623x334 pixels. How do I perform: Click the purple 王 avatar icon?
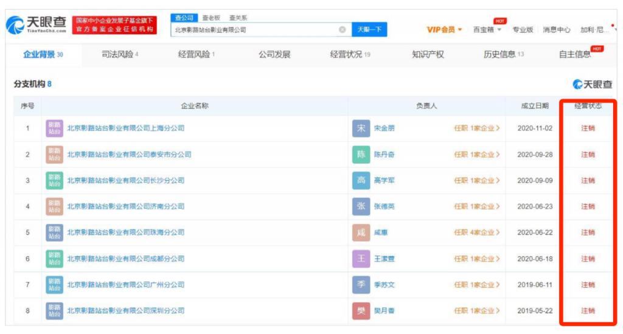pos(361,259)
